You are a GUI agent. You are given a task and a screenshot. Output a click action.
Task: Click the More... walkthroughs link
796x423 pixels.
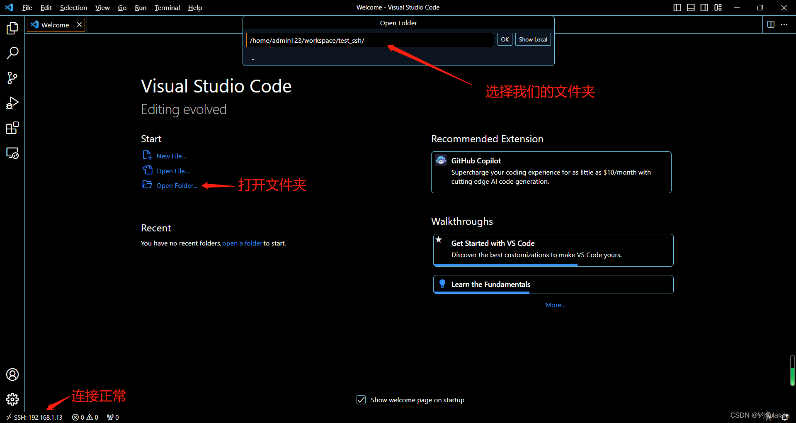click(x=556, y=305)
